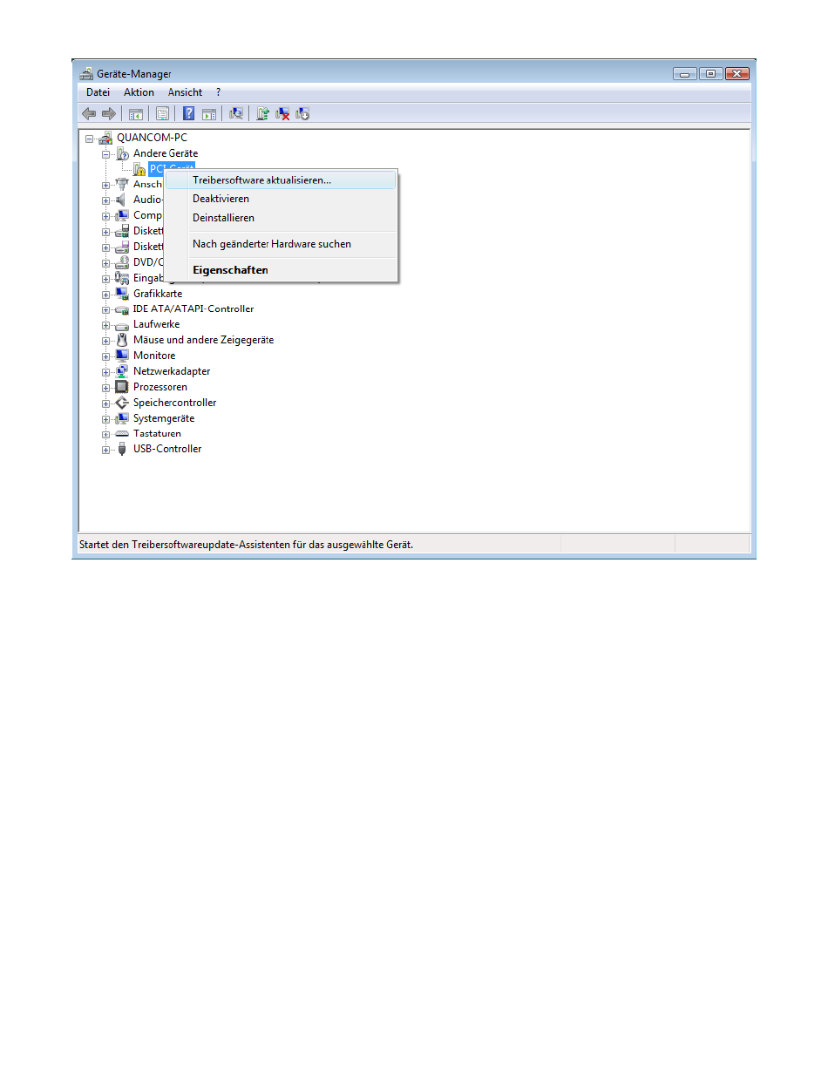Click the Laufwerke drive icon
Viewport: 828px width, 1078px height.
[x=123, y=325]
